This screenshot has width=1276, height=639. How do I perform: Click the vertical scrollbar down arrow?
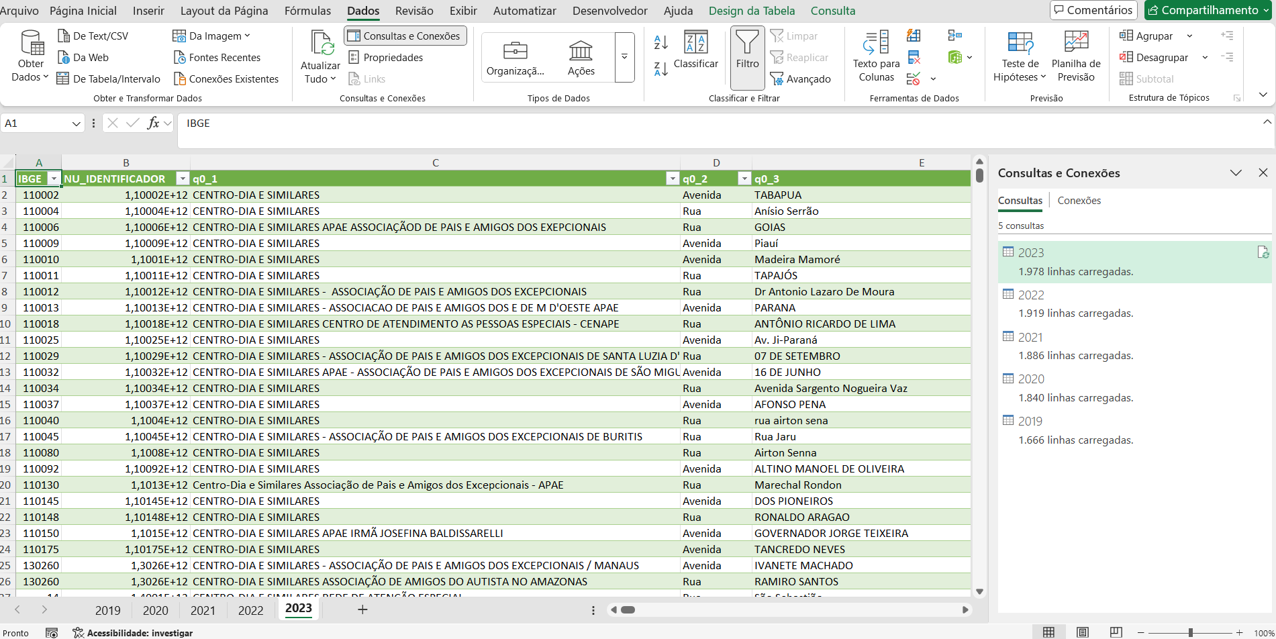[x=979, y=591]
